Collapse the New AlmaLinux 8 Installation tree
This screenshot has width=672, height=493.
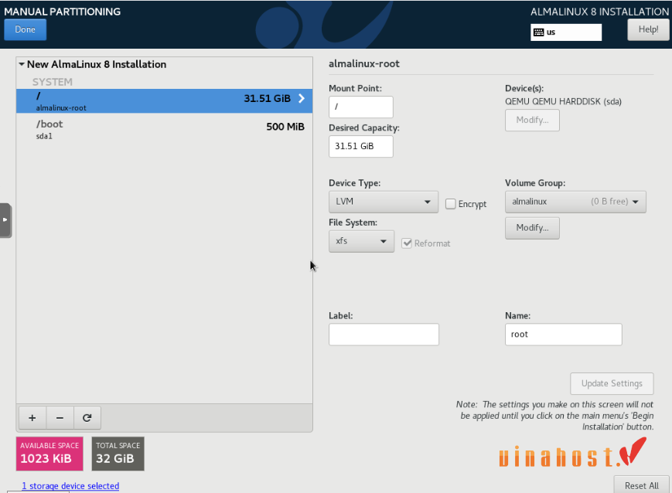tap(22, 64)
